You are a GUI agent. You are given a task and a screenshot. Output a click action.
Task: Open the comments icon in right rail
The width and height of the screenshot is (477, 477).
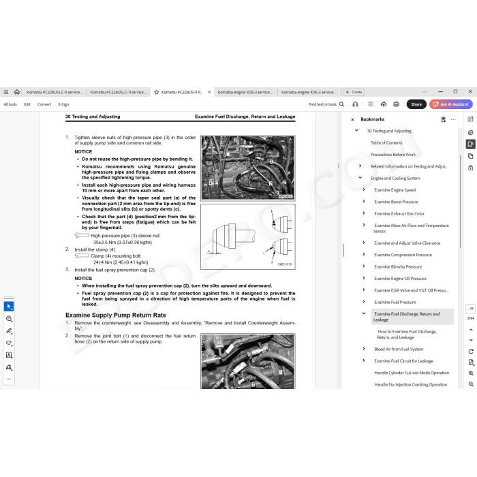click(x=471, y=132)
